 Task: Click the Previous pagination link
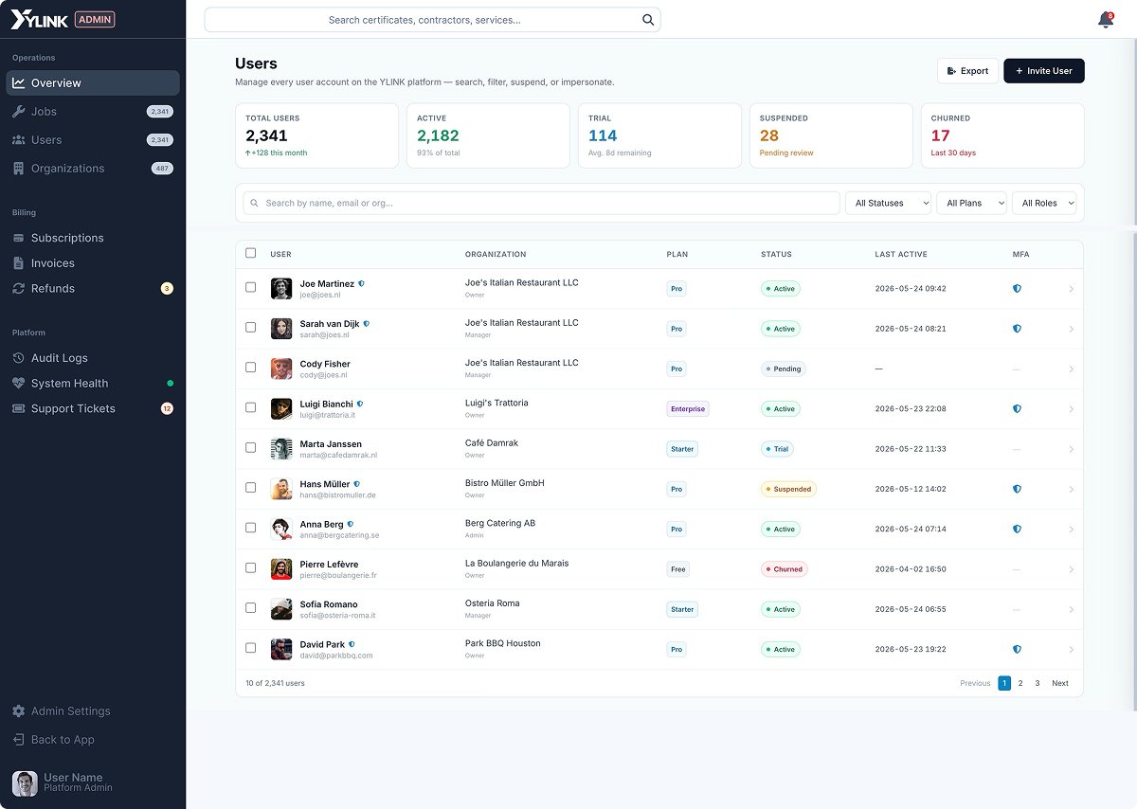coord(975,683)
